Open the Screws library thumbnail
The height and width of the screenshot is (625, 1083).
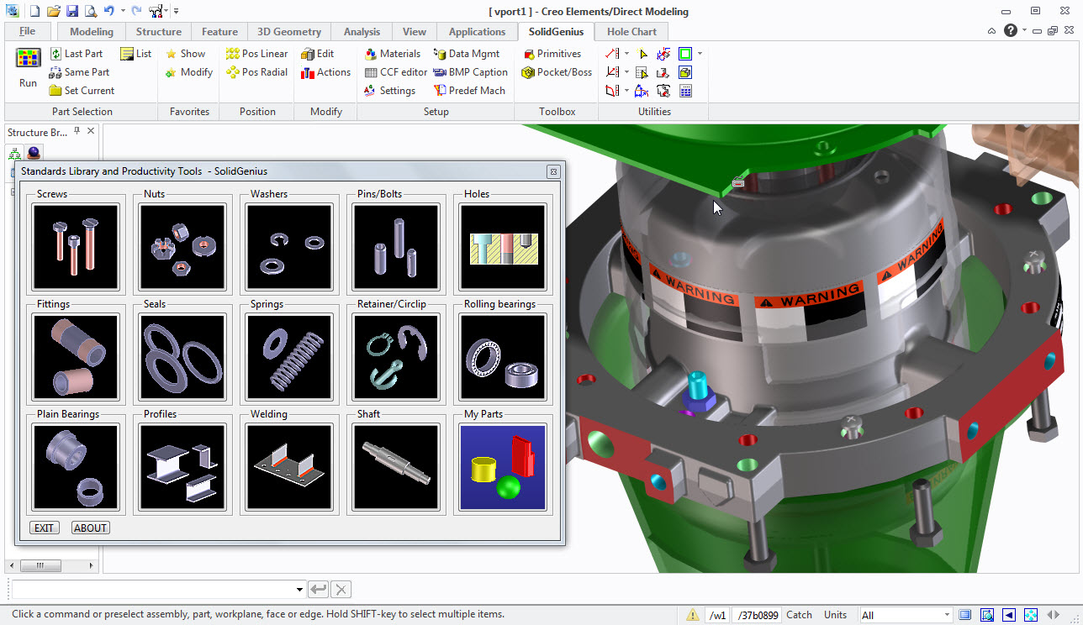[76, 247]
